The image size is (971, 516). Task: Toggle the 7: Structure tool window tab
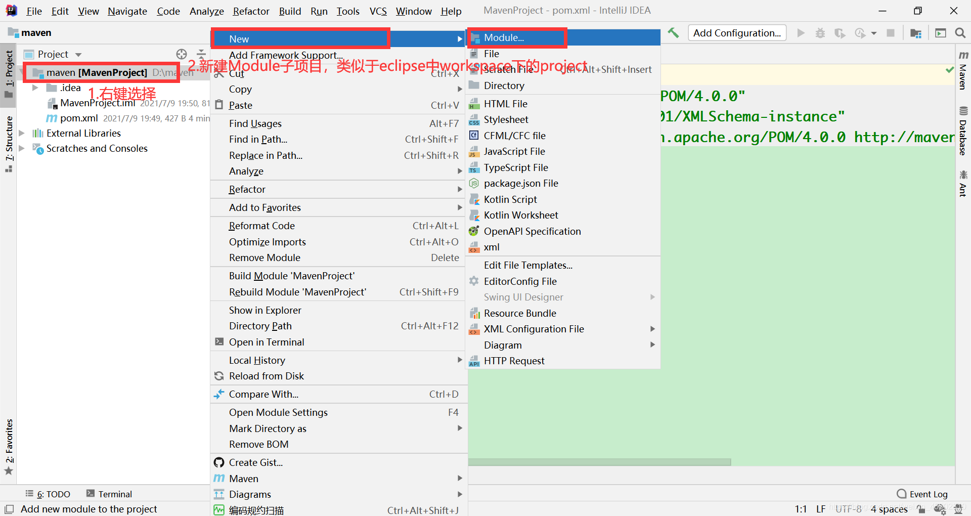[x=9, y=144]
